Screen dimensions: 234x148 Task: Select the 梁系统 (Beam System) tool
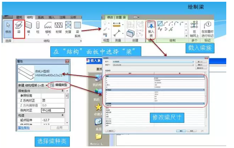click(x=77, y=29)
